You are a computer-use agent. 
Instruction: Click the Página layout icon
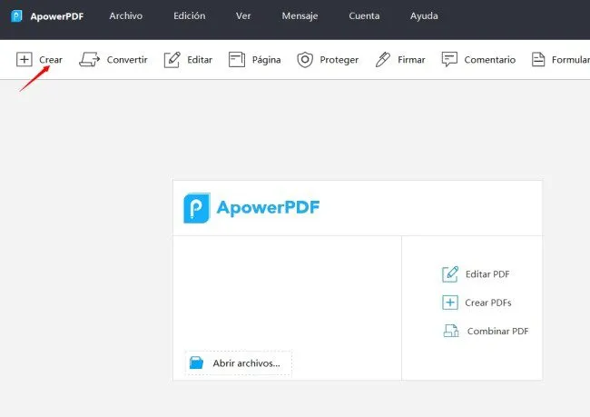pos(237,60)
